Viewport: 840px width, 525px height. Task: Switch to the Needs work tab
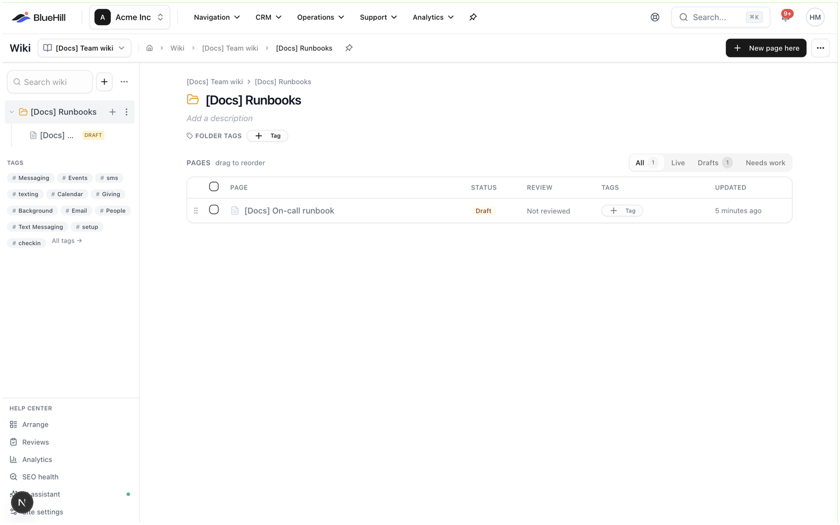[765, 163]
